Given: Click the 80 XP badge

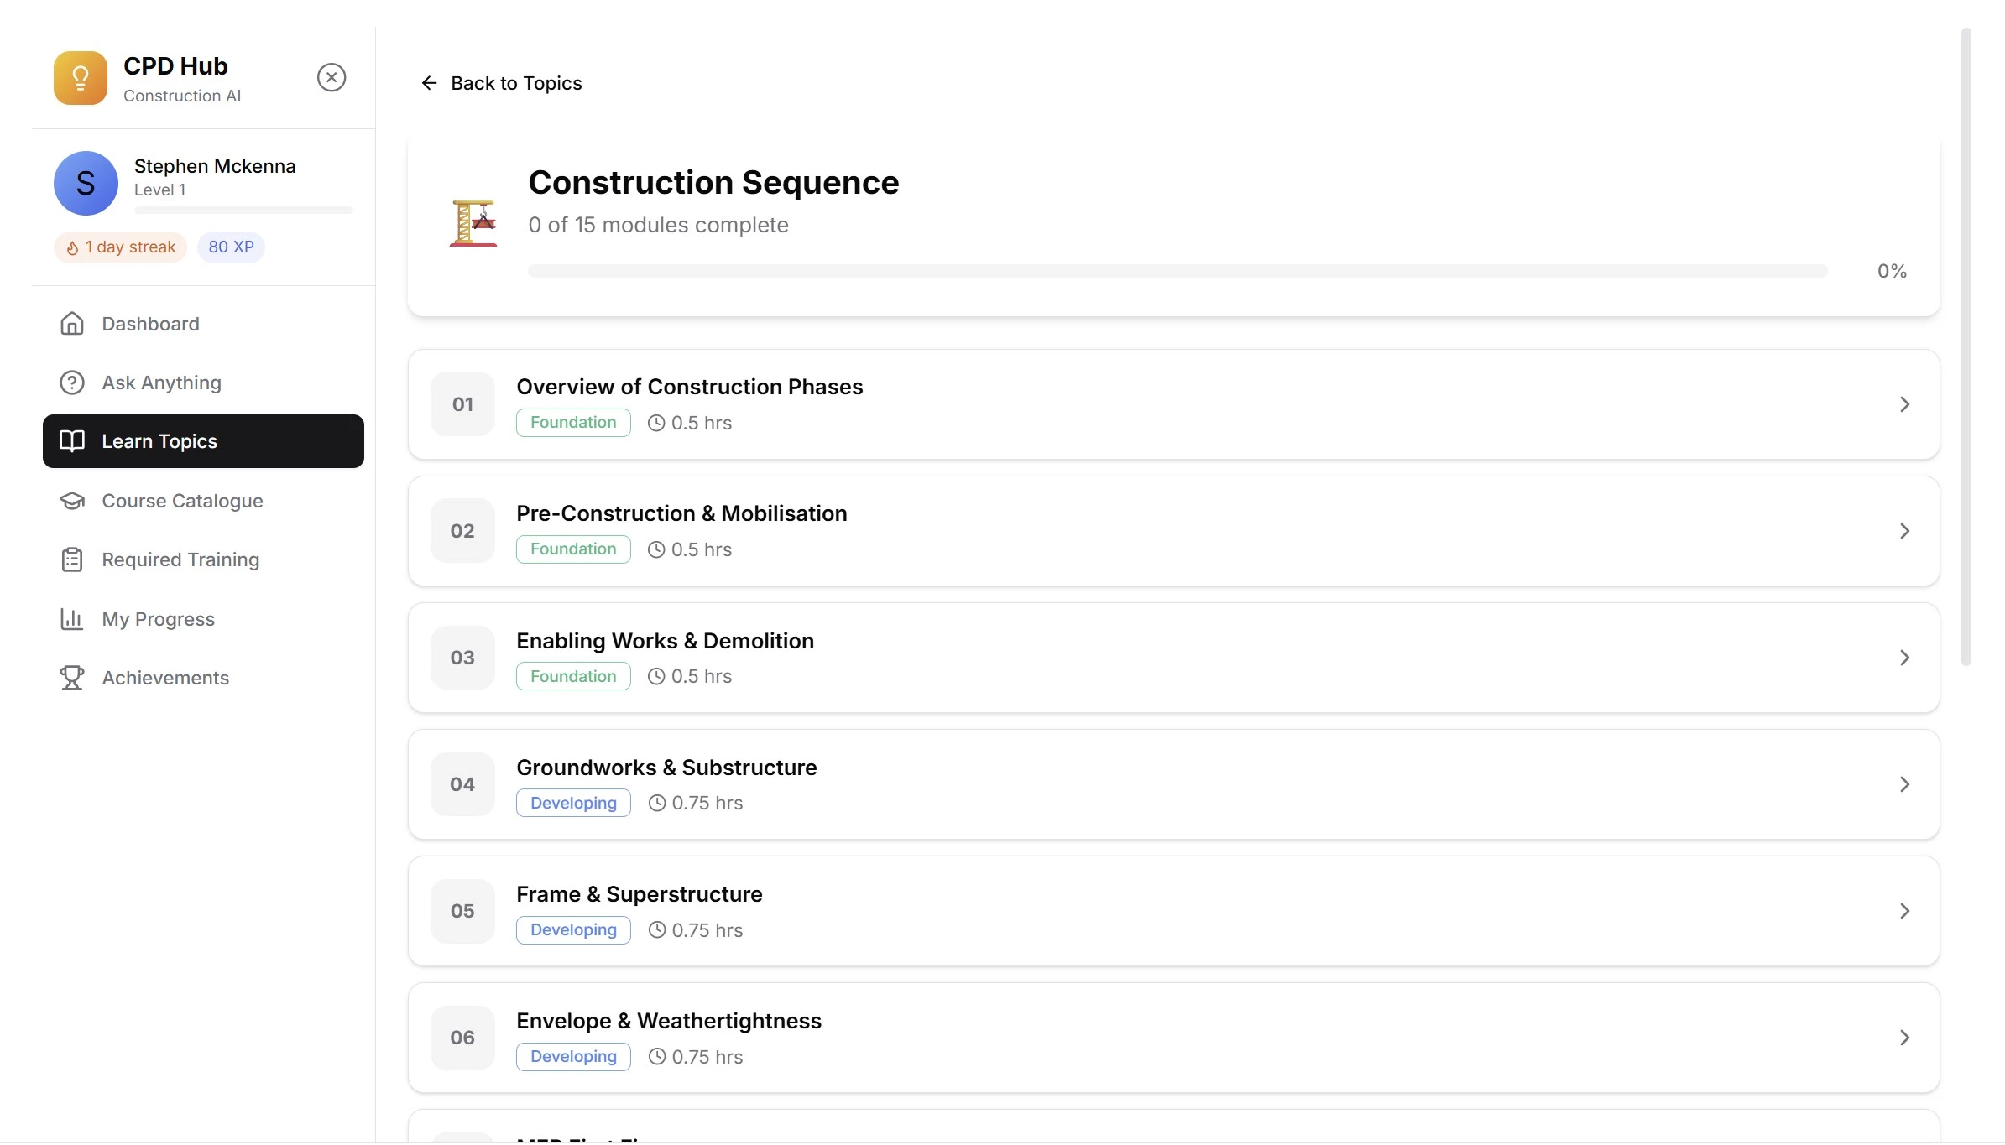Looking at the screenshot, I should coord(231,247).
